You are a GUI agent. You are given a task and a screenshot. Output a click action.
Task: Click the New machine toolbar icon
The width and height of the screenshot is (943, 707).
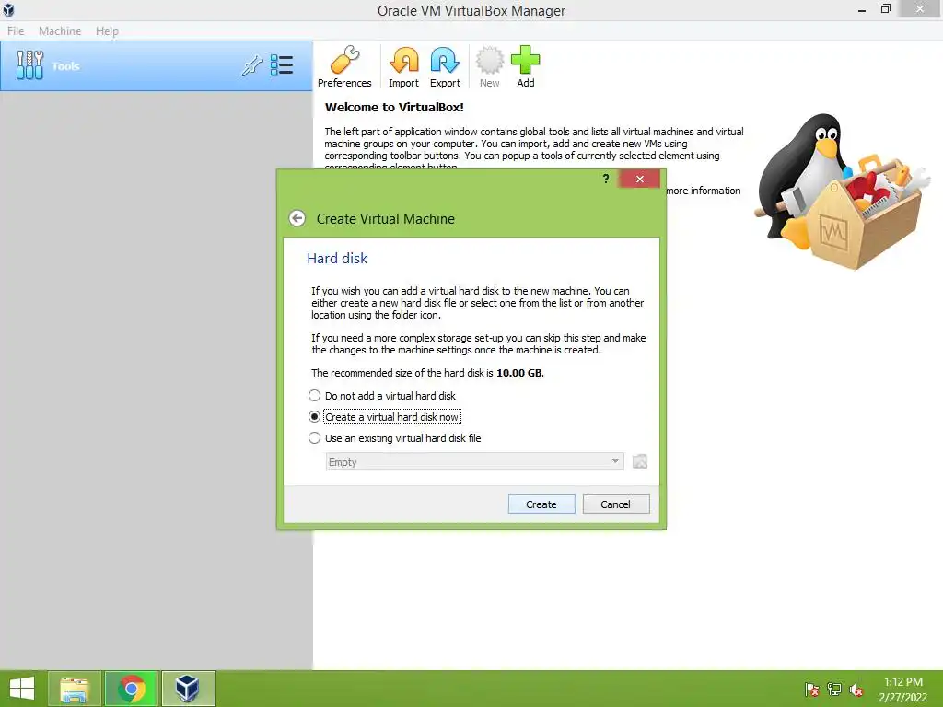[x=489, y=66]
